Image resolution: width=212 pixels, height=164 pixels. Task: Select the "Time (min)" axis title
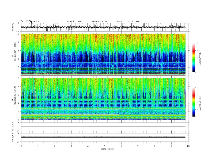(x=107, y=149)
